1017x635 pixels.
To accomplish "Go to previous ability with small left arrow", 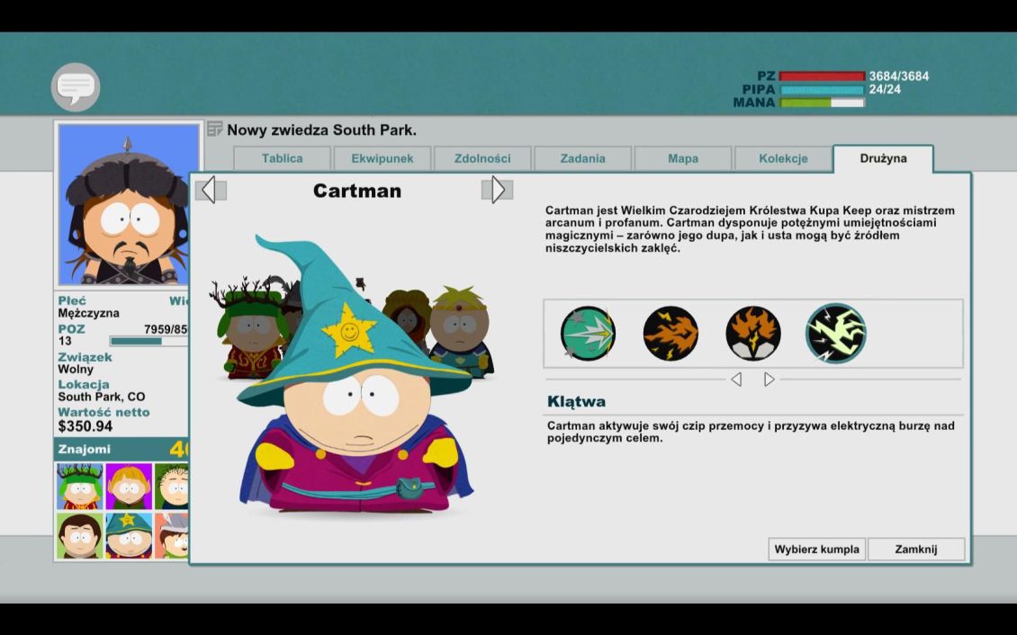I will [x=736, y=379].
